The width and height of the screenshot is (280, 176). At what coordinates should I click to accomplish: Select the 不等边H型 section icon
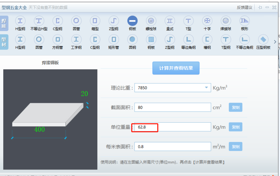pyautogui.click(x=39, y=21)
